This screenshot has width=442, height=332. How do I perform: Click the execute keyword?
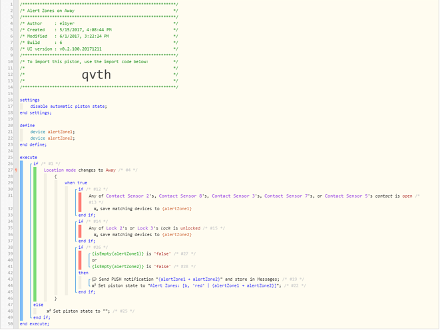29,157
